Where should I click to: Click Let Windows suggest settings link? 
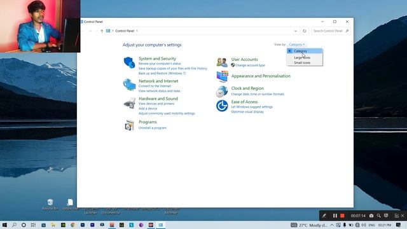pyautogui.click(x=252, y=107)
